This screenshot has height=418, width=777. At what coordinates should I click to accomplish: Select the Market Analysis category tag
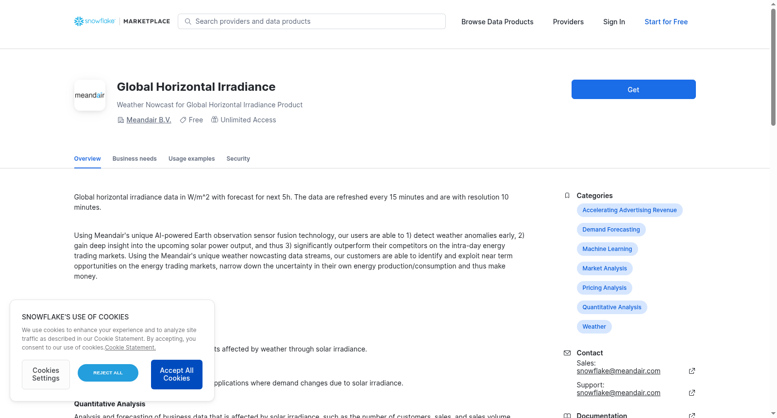(x=605, y=268)
